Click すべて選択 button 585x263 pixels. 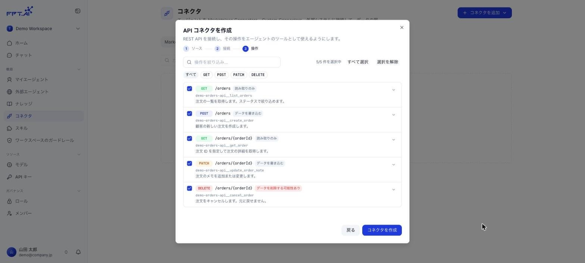click(358, 62)
